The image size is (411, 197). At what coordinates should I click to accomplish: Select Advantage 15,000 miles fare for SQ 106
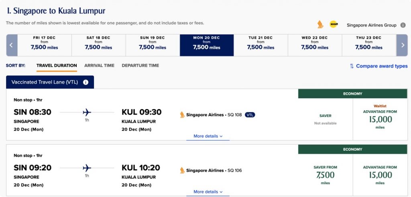coord(380,175)
